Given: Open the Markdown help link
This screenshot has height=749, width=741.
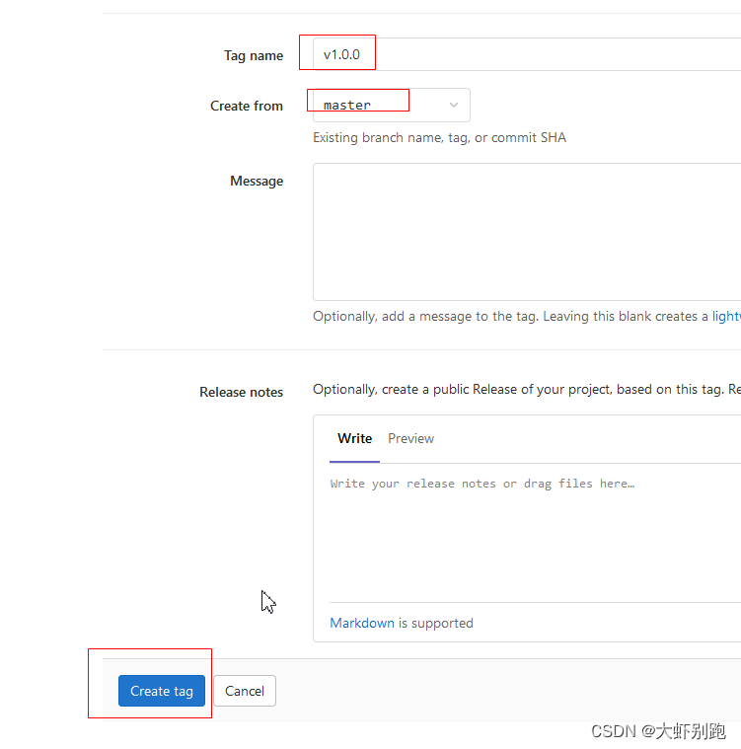Looking at the screenshot, I should click(362, 623).
